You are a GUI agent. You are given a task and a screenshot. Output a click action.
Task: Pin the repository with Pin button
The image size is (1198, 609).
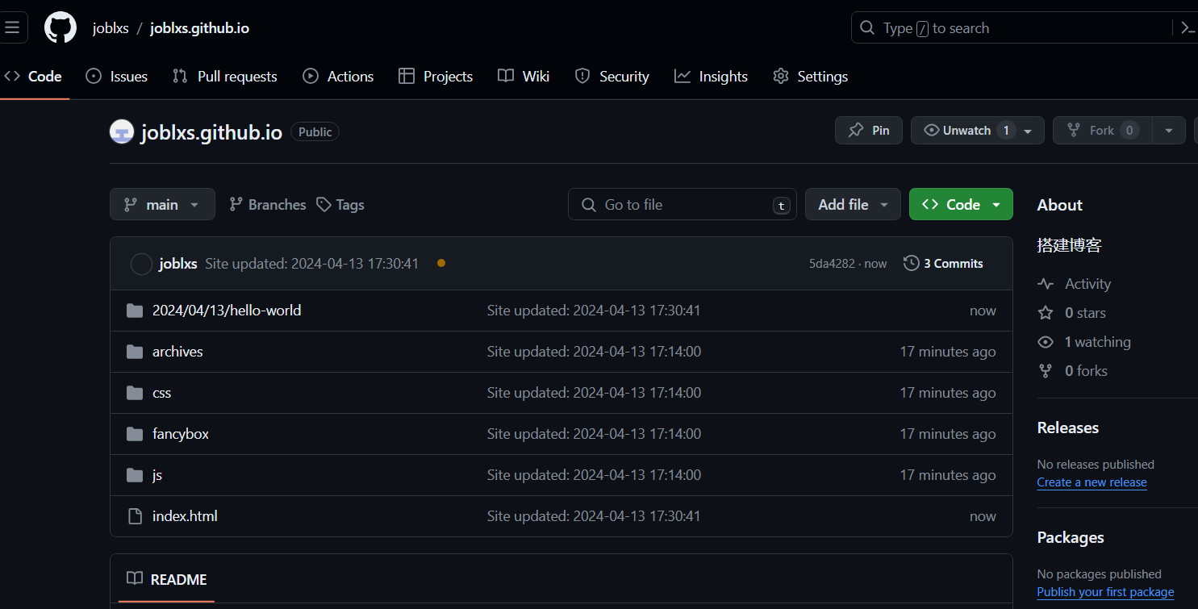point(868,131)
